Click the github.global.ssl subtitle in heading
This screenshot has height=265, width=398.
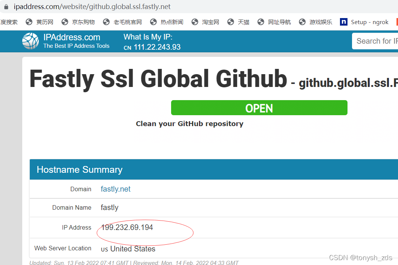tap(348, 83)
